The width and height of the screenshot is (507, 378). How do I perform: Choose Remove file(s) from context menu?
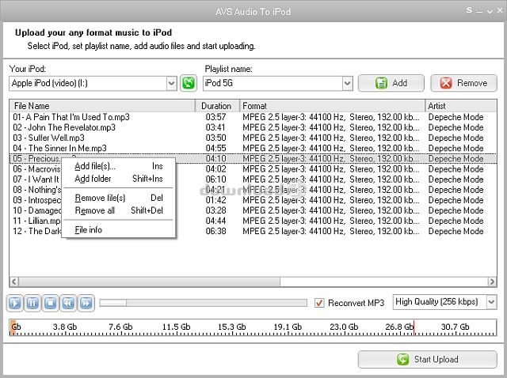(x=119, y=198)
